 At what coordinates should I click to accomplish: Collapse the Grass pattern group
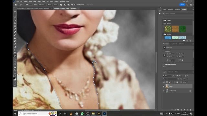[163, 24]
